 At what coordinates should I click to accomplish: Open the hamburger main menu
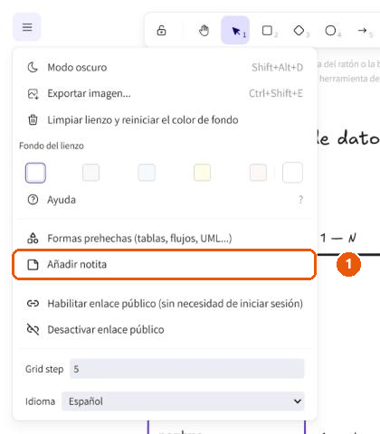click(27, 27)
